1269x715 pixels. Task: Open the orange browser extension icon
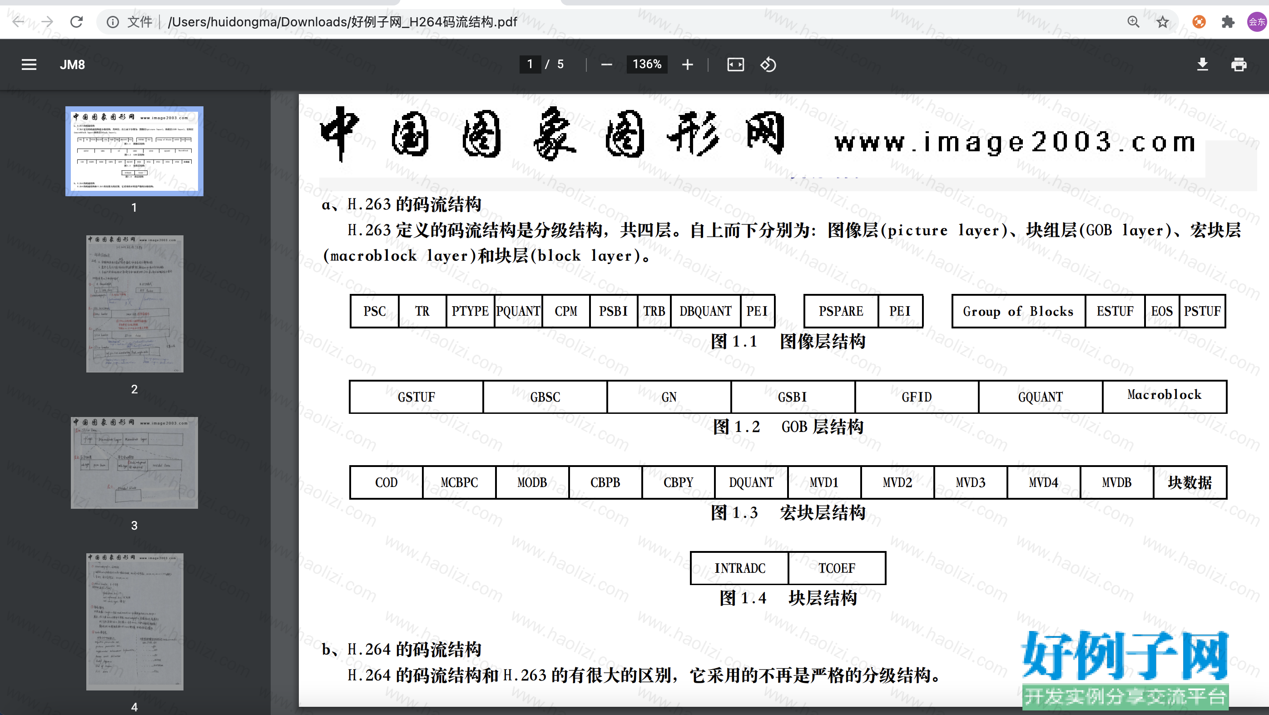[1199, 22]
